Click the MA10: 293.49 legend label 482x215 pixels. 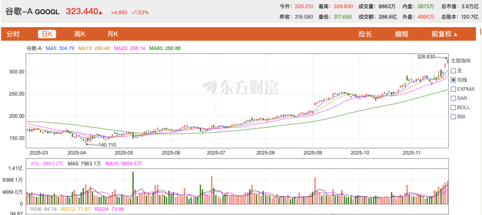click(x=94, y=48)
